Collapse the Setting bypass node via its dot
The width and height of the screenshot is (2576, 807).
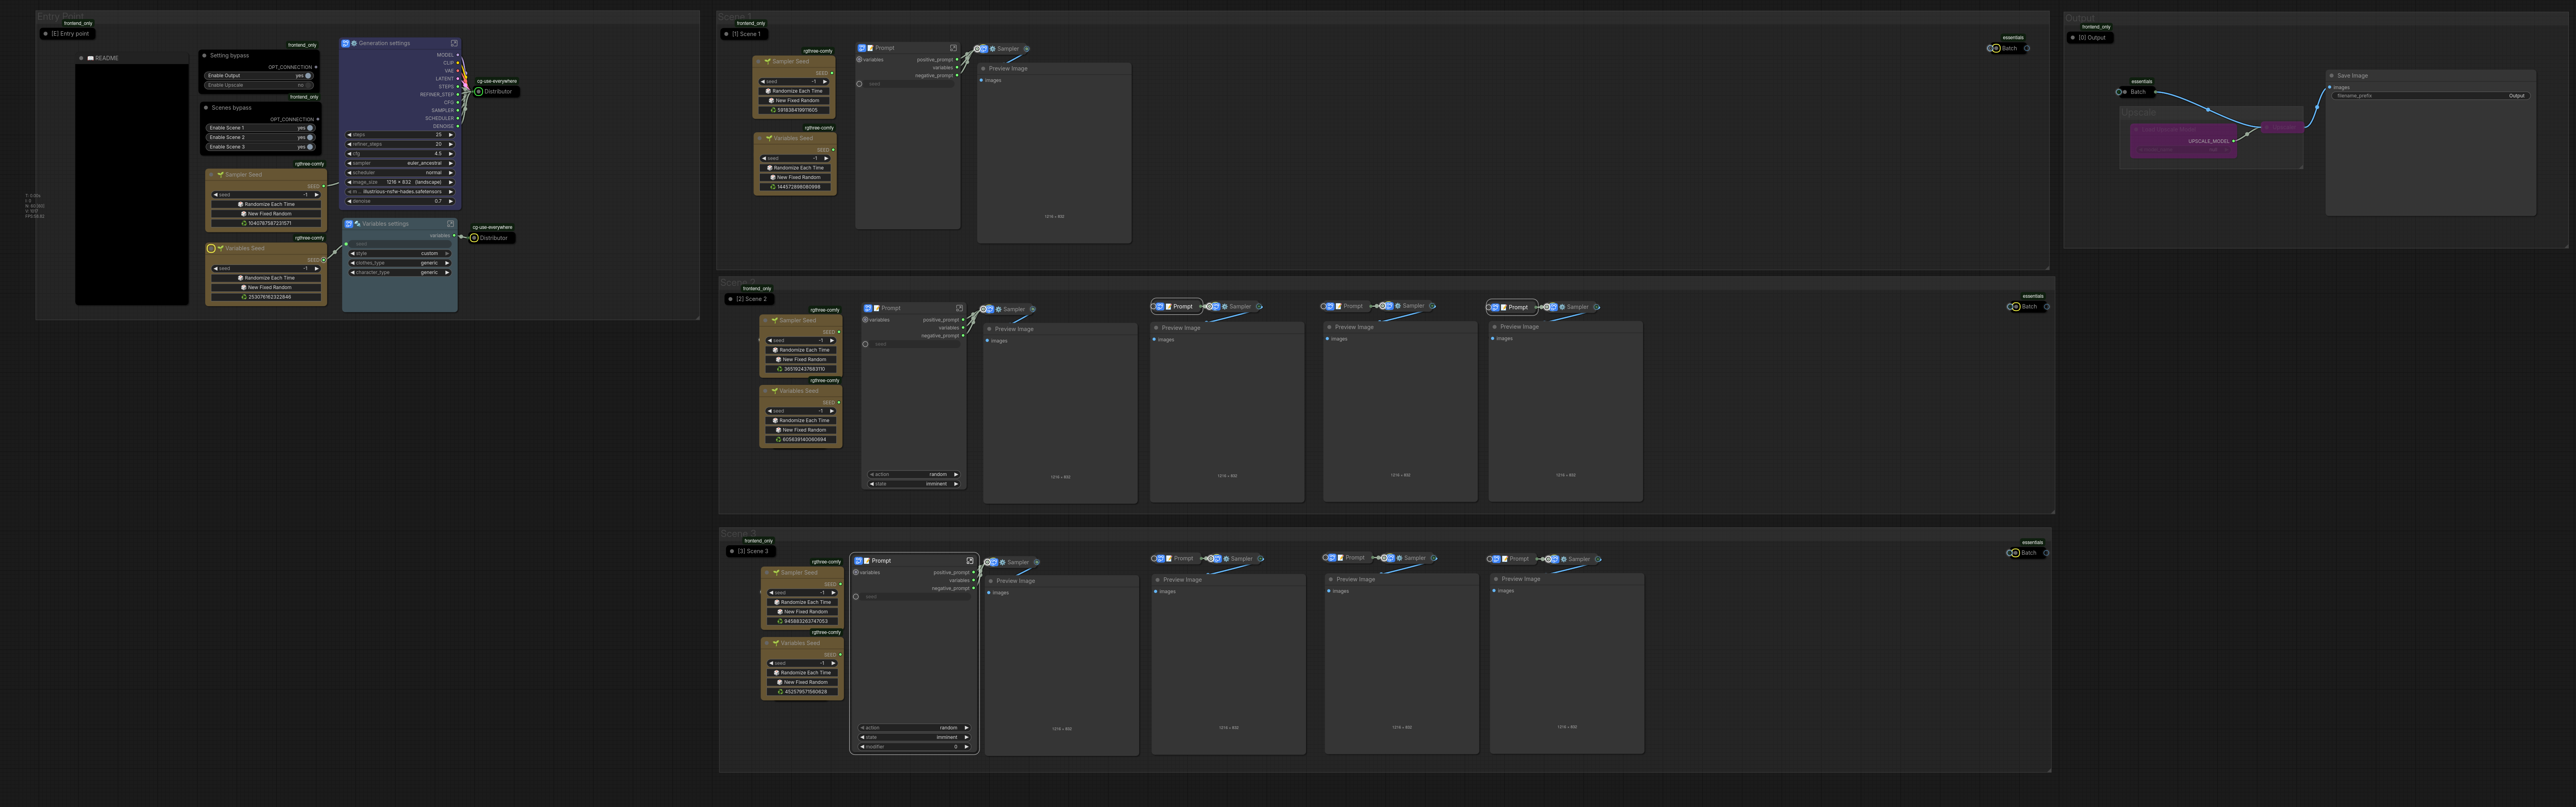click(x=205, y=56)
